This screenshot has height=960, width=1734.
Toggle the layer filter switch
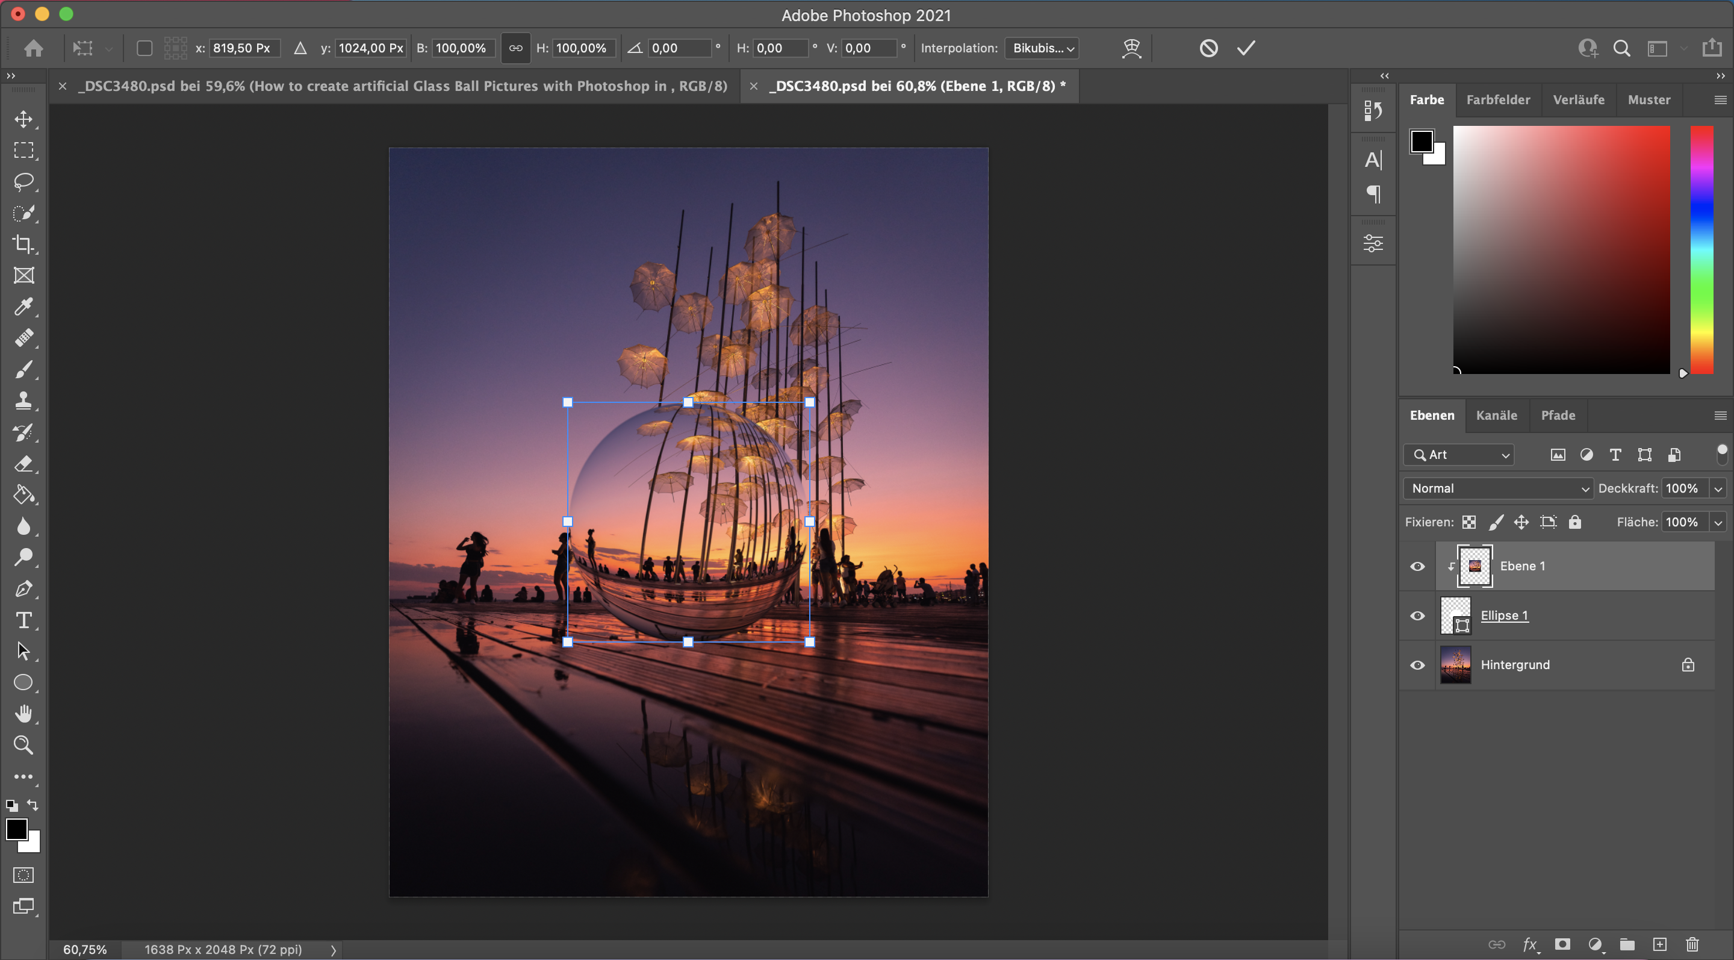point(1722,455)
